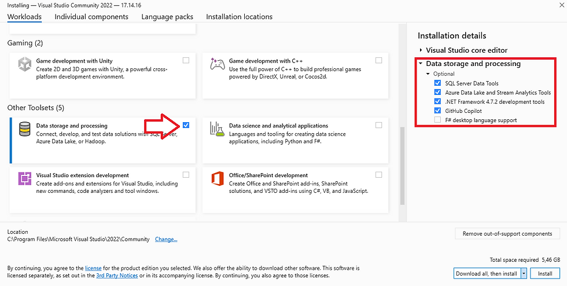
Task: Uncheck the Data storage and processing workload
Action: coord(186,125)
